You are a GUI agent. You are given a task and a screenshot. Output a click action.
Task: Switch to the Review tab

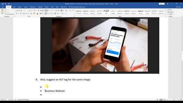point(47,7)
